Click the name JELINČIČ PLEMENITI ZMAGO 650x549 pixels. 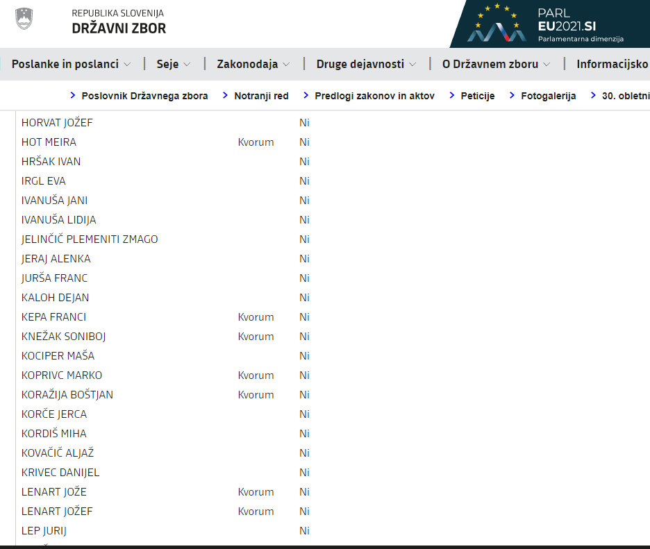pos(90,239)
